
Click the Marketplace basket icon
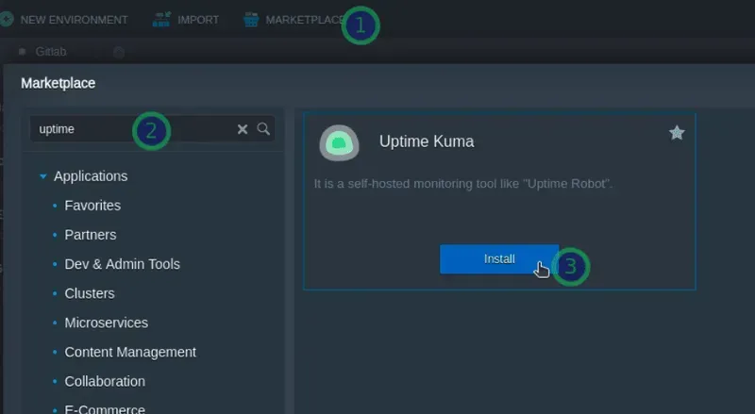pos(250,19)
